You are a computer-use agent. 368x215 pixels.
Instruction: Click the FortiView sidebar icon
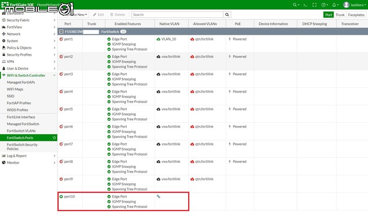click(4, 27)
